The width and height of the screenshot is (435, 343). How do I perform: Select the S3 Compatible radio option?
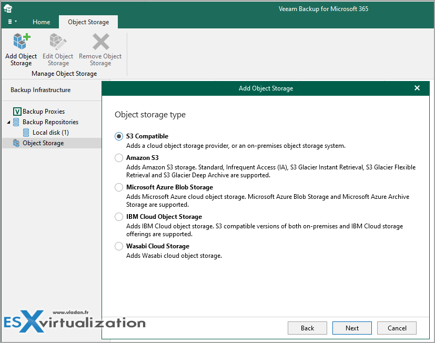(119, 136)
